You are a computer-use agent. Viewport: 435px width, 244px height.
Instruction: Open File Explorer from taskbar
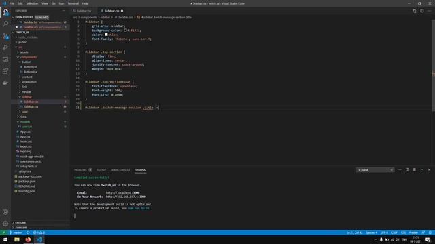(x=17, y=239)
